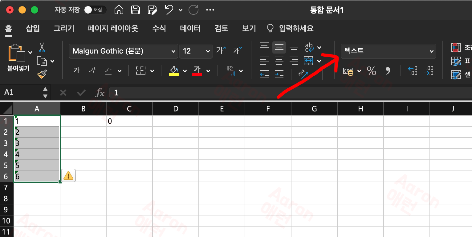Screen dimensions: 472x237
Task: Increase font size
Action: (221, 50)
